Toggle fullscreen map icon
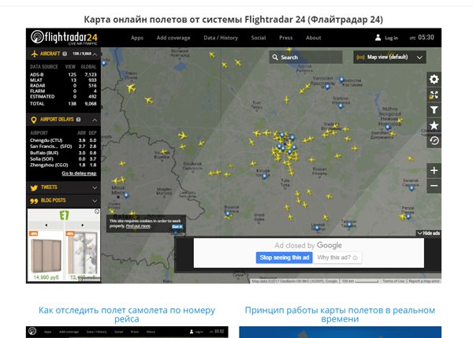Viewport: 473px width, 338px height. (x=434, y=95)
